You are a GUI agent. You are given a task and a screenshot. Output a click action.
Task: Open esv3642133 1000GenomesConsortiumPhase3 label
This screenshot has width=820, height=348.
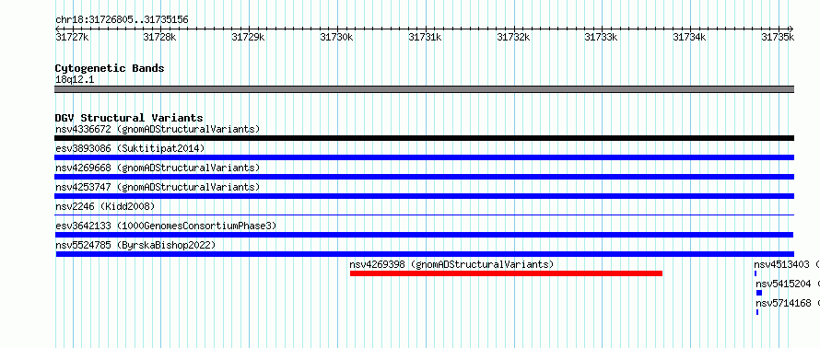166,226
